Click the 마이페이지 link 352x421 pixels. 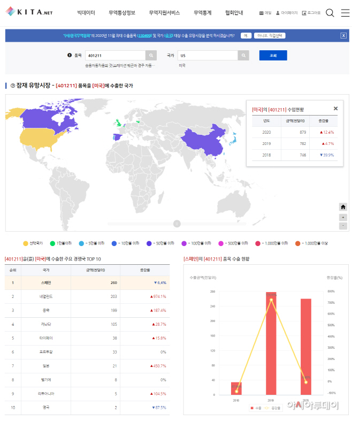(286, 12)
